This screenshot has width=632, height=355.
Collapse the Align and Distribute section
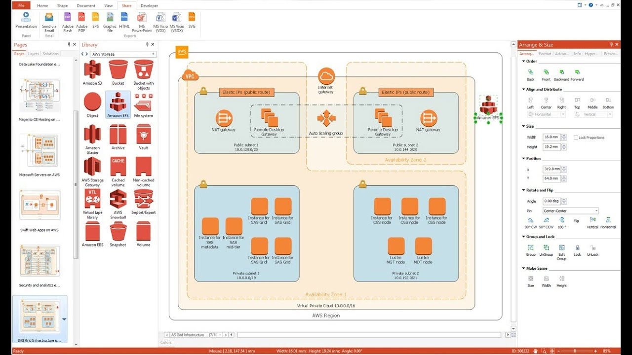[523, 89]
